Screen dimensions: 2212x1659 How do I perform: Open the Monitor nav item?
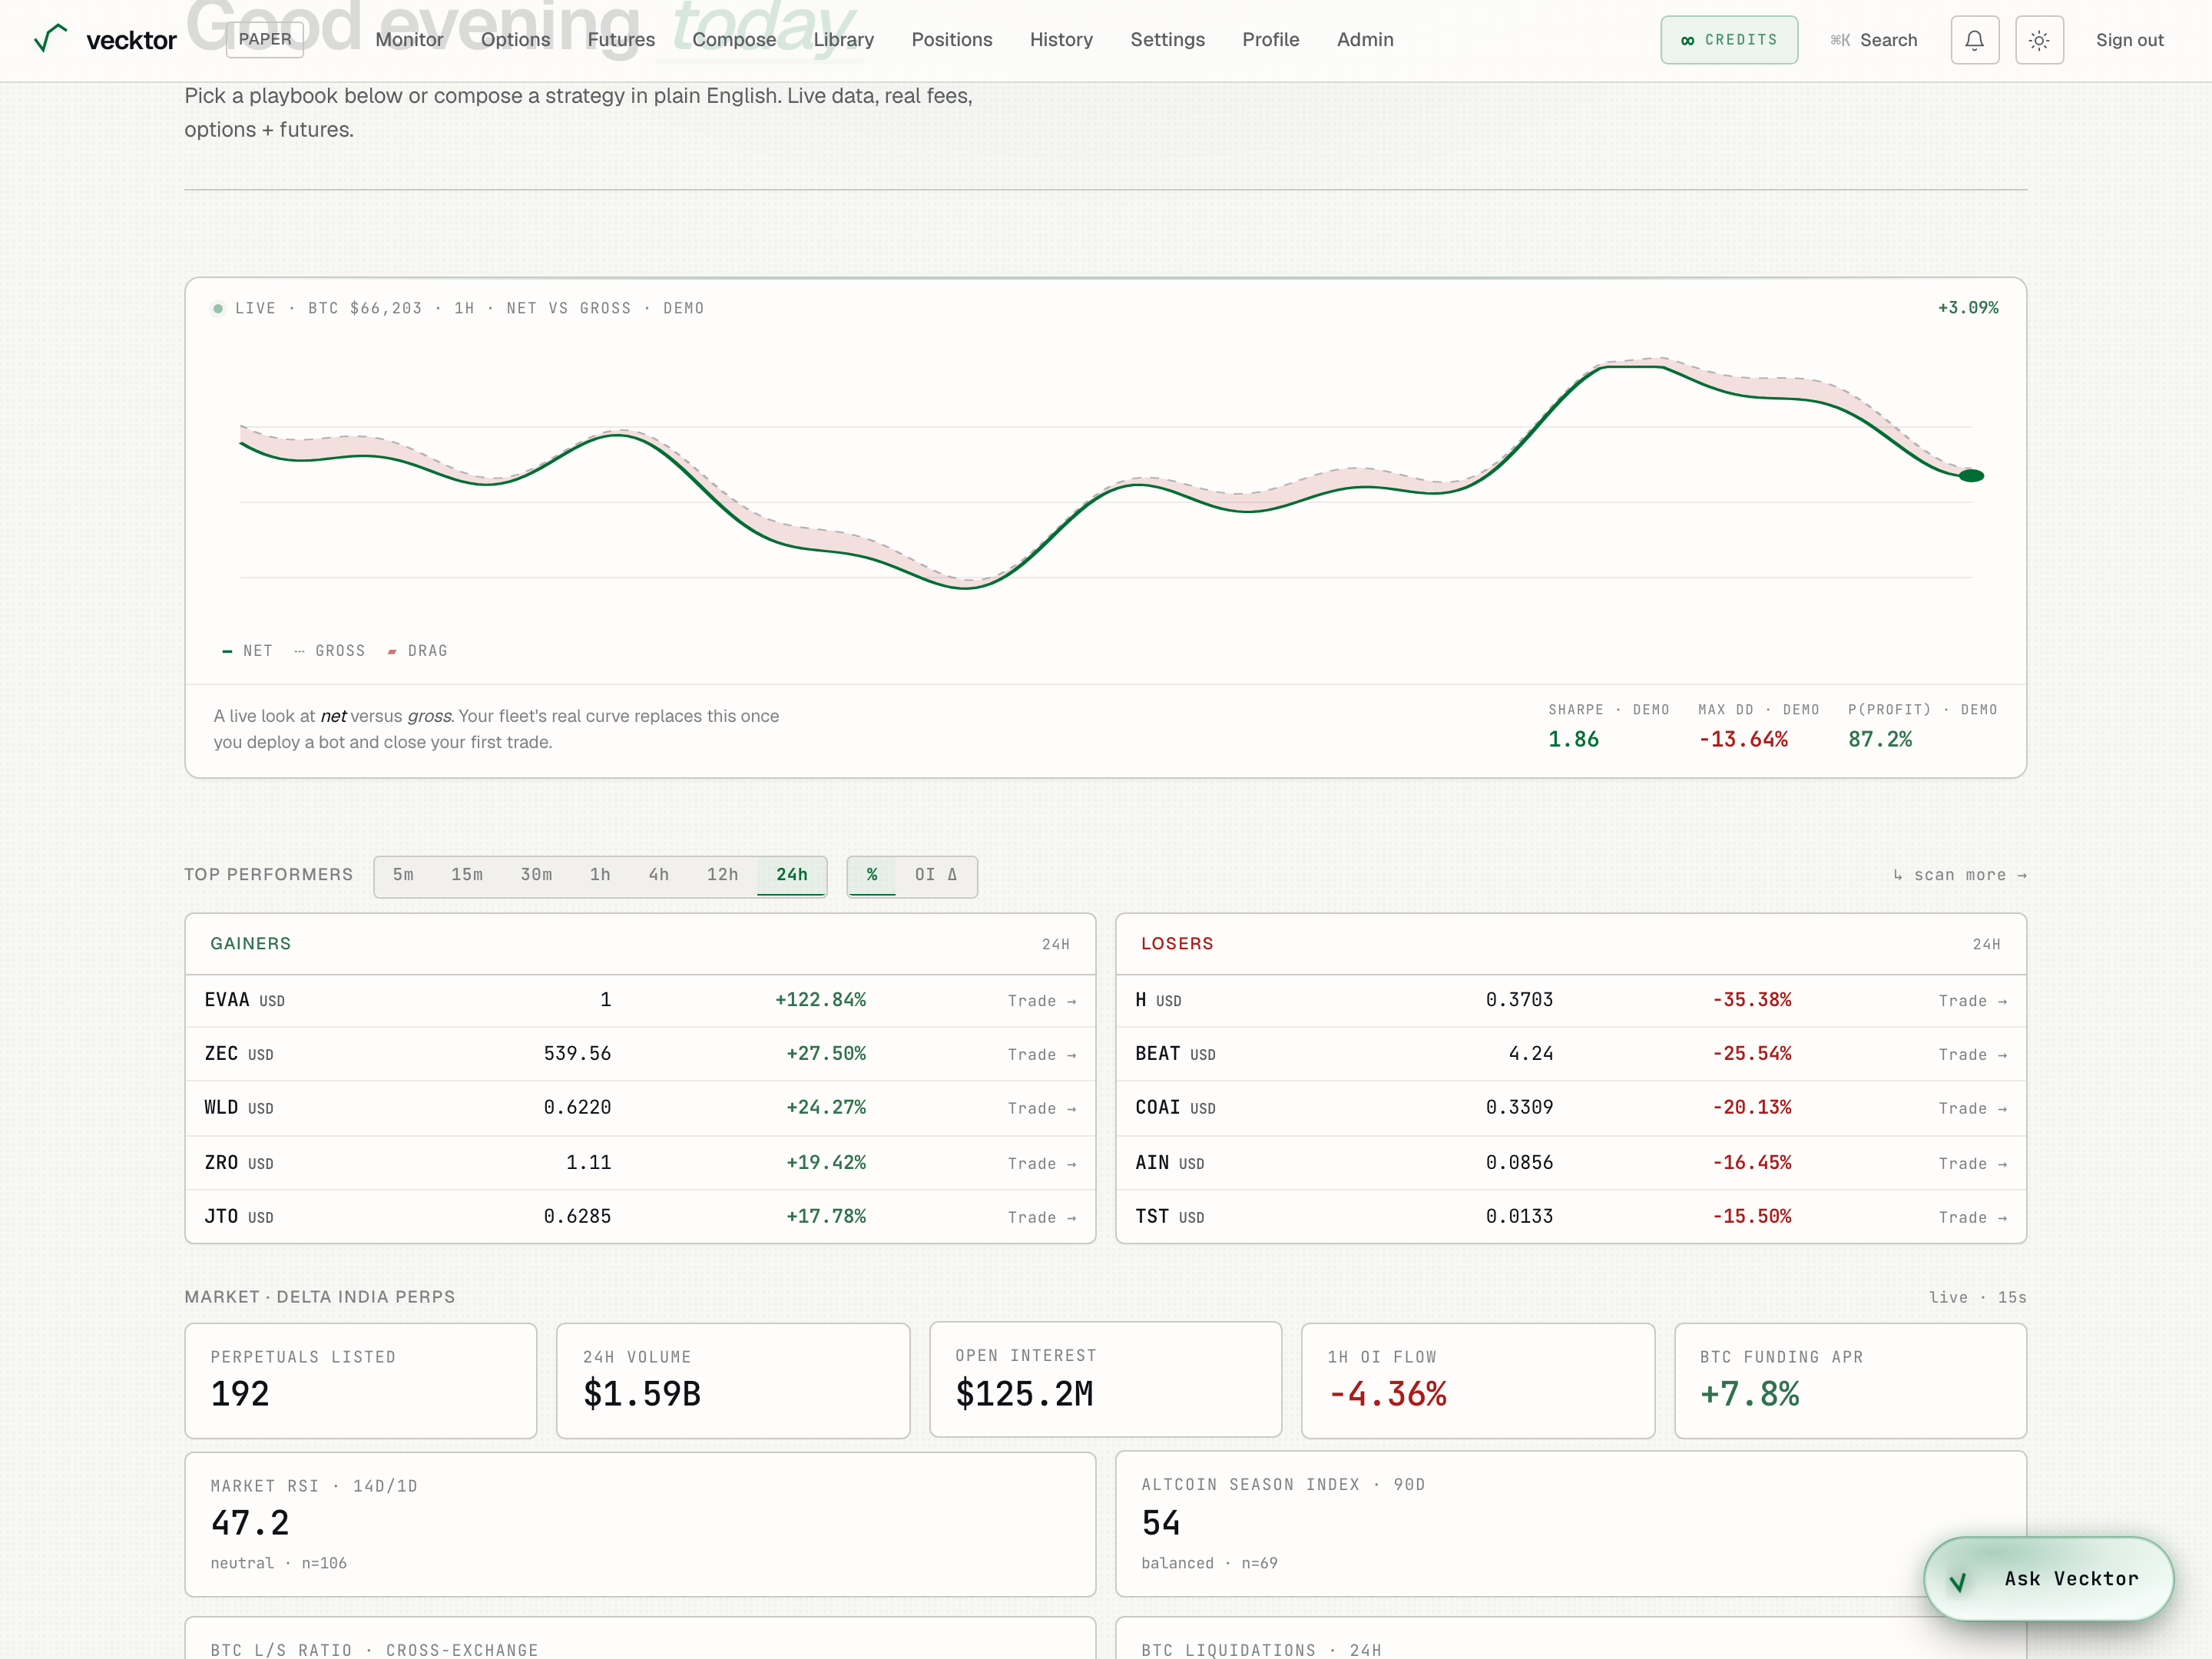click(x=409, y=39)
